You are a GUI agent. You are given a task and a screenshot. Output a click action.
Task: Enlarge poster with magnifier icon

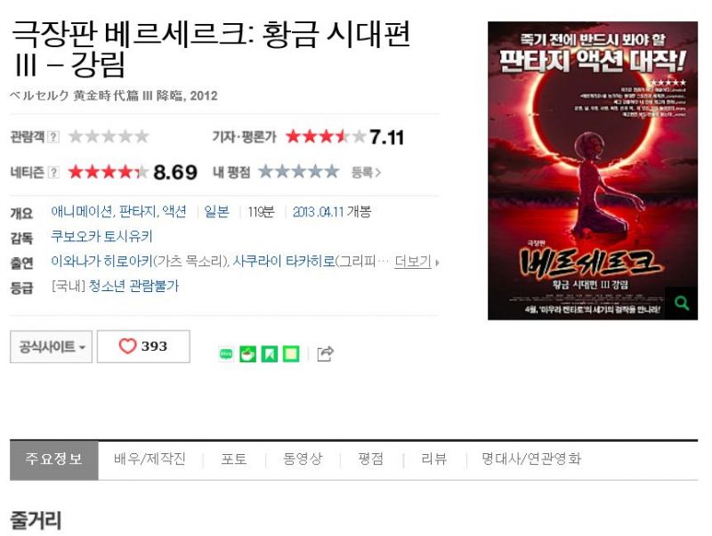pos(682,303)
